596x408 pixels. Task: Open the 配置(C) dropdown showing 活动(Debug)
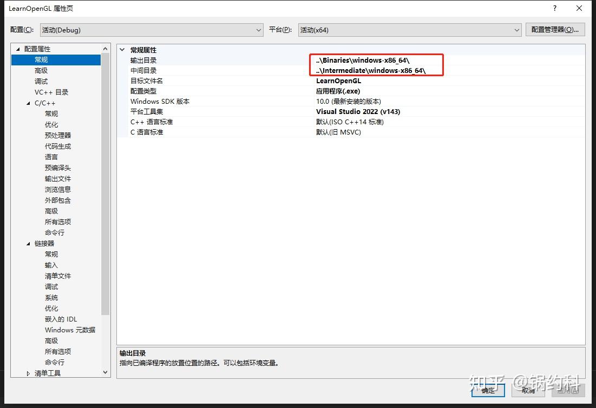coord(152,30)
